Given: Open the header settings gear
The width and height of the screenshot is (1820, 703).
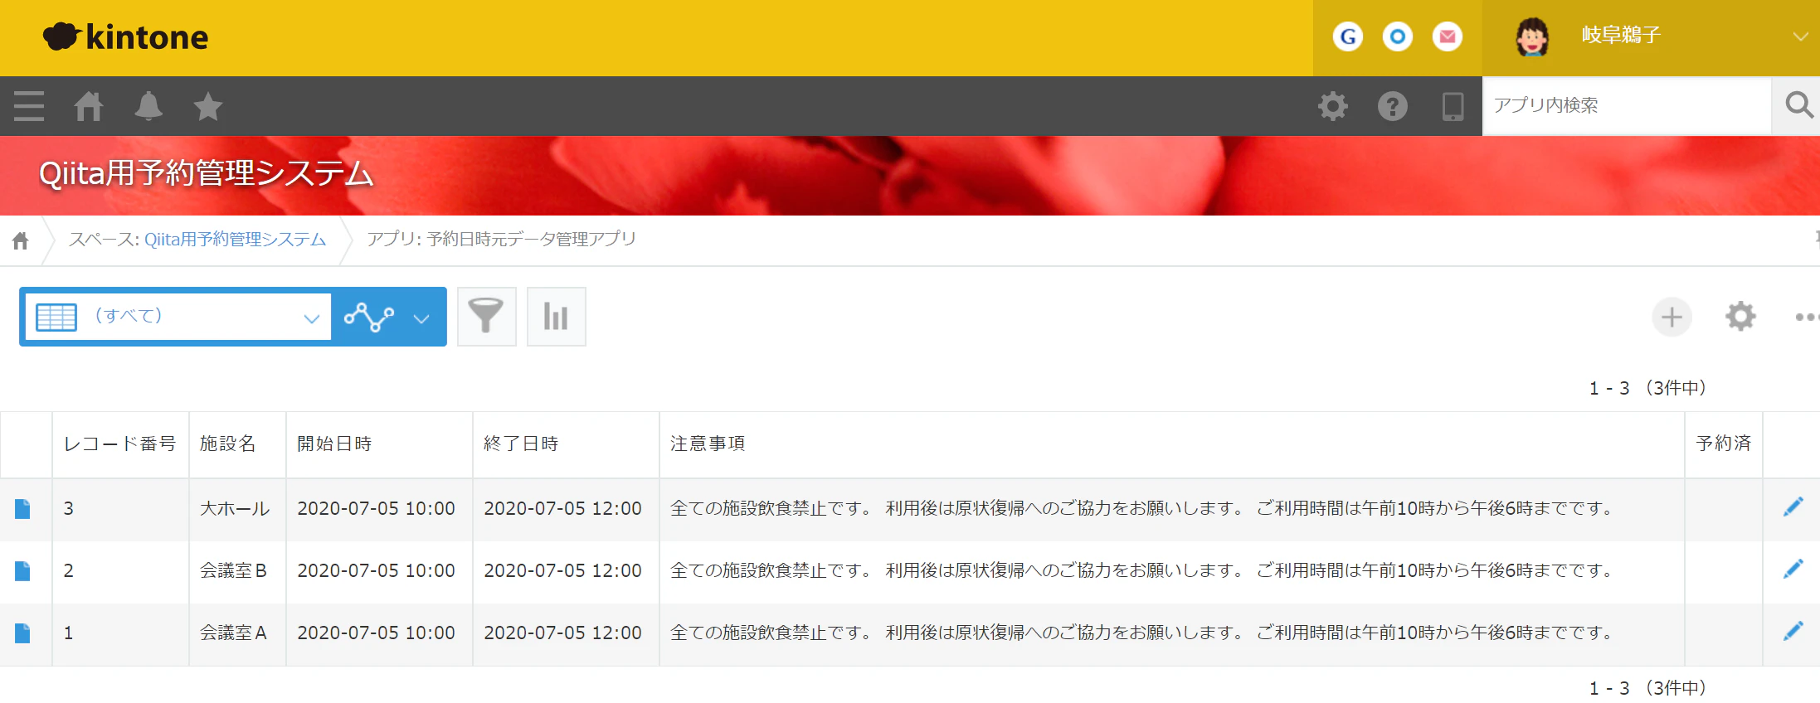Looking at the screenshot, I should (1333, 106).
